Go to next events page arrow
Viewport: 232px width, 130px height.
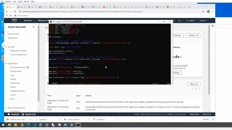pos(200,88)
